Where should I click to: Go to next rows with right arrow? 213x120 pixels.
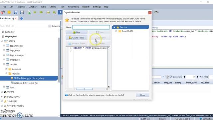[x=198, y=77]
